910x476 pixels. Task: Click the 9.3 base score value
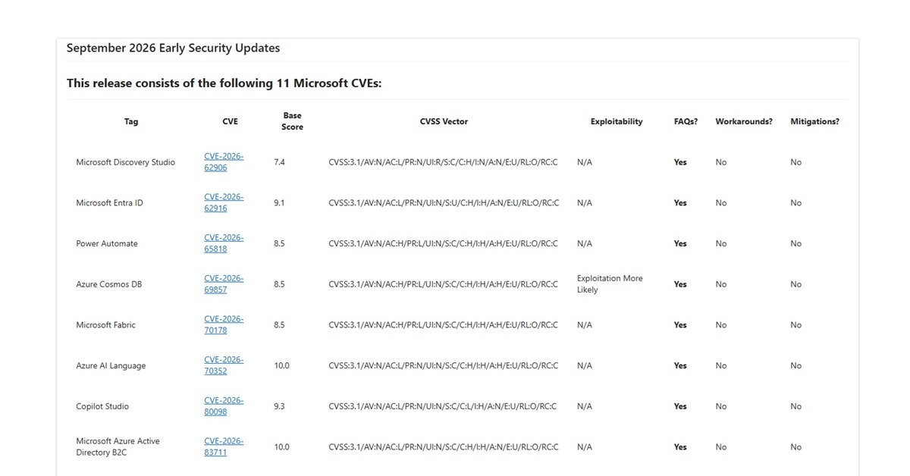coord(279,406)
